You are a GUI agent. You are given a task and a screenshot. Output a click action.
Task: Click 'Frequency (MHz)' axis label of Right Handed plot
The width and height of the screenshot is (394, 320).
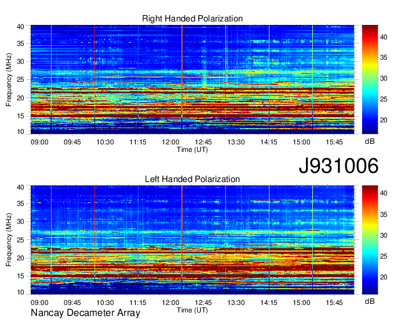(x=9, y=79)
